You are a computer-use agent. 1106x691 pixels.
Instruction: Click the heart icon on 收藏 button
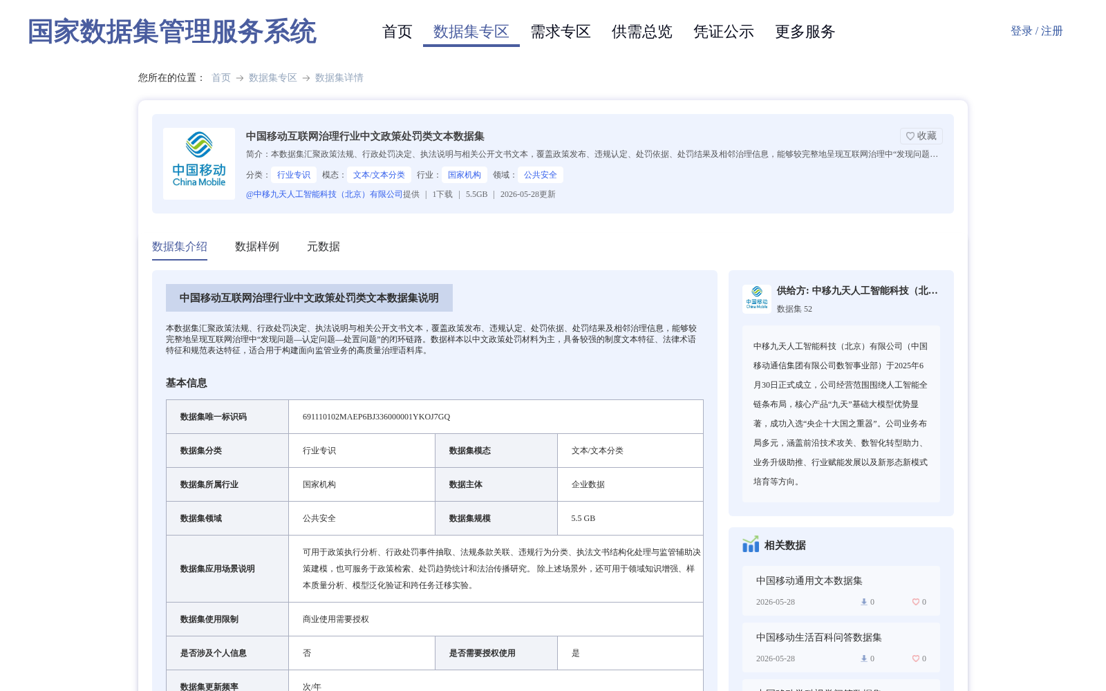910,136
